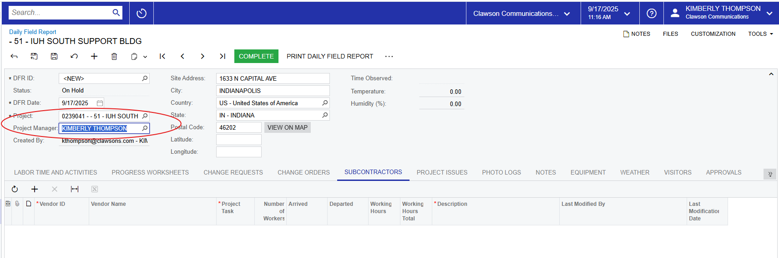This screenshot has height=258, width=779.
Task: Collapse the form header section
Action: pos(771,74)
